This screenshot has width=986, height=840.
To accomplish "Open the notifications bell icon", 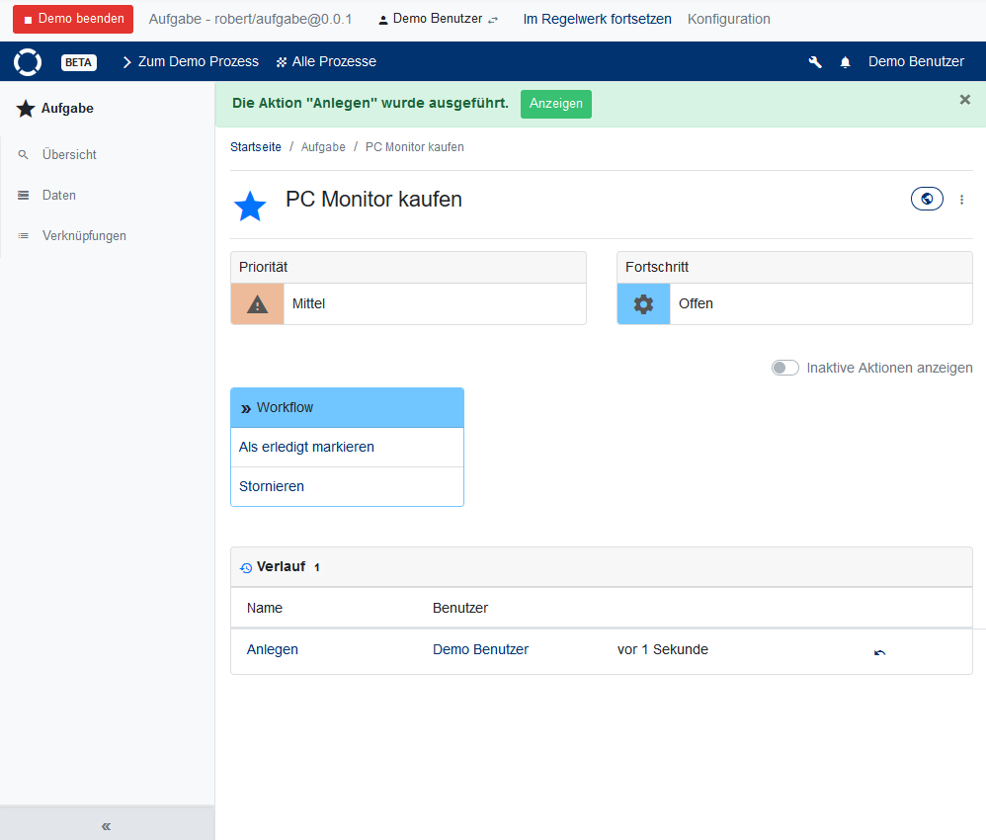I will [845, 61].
